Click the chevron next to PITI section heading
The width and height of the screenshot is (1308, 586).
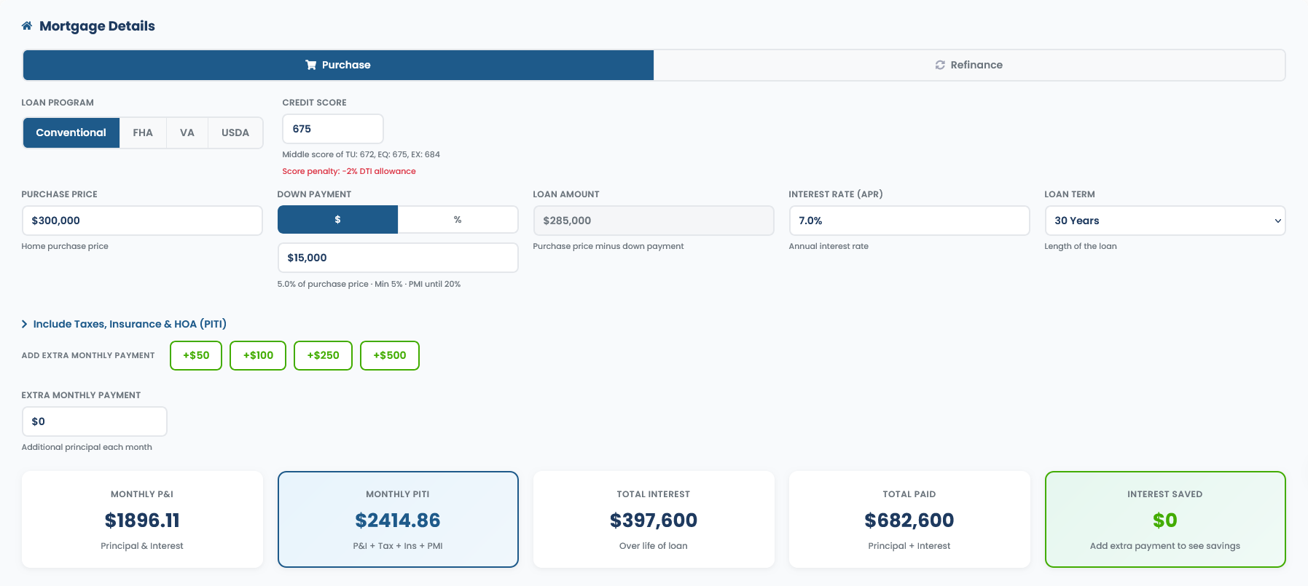point(24,324)
